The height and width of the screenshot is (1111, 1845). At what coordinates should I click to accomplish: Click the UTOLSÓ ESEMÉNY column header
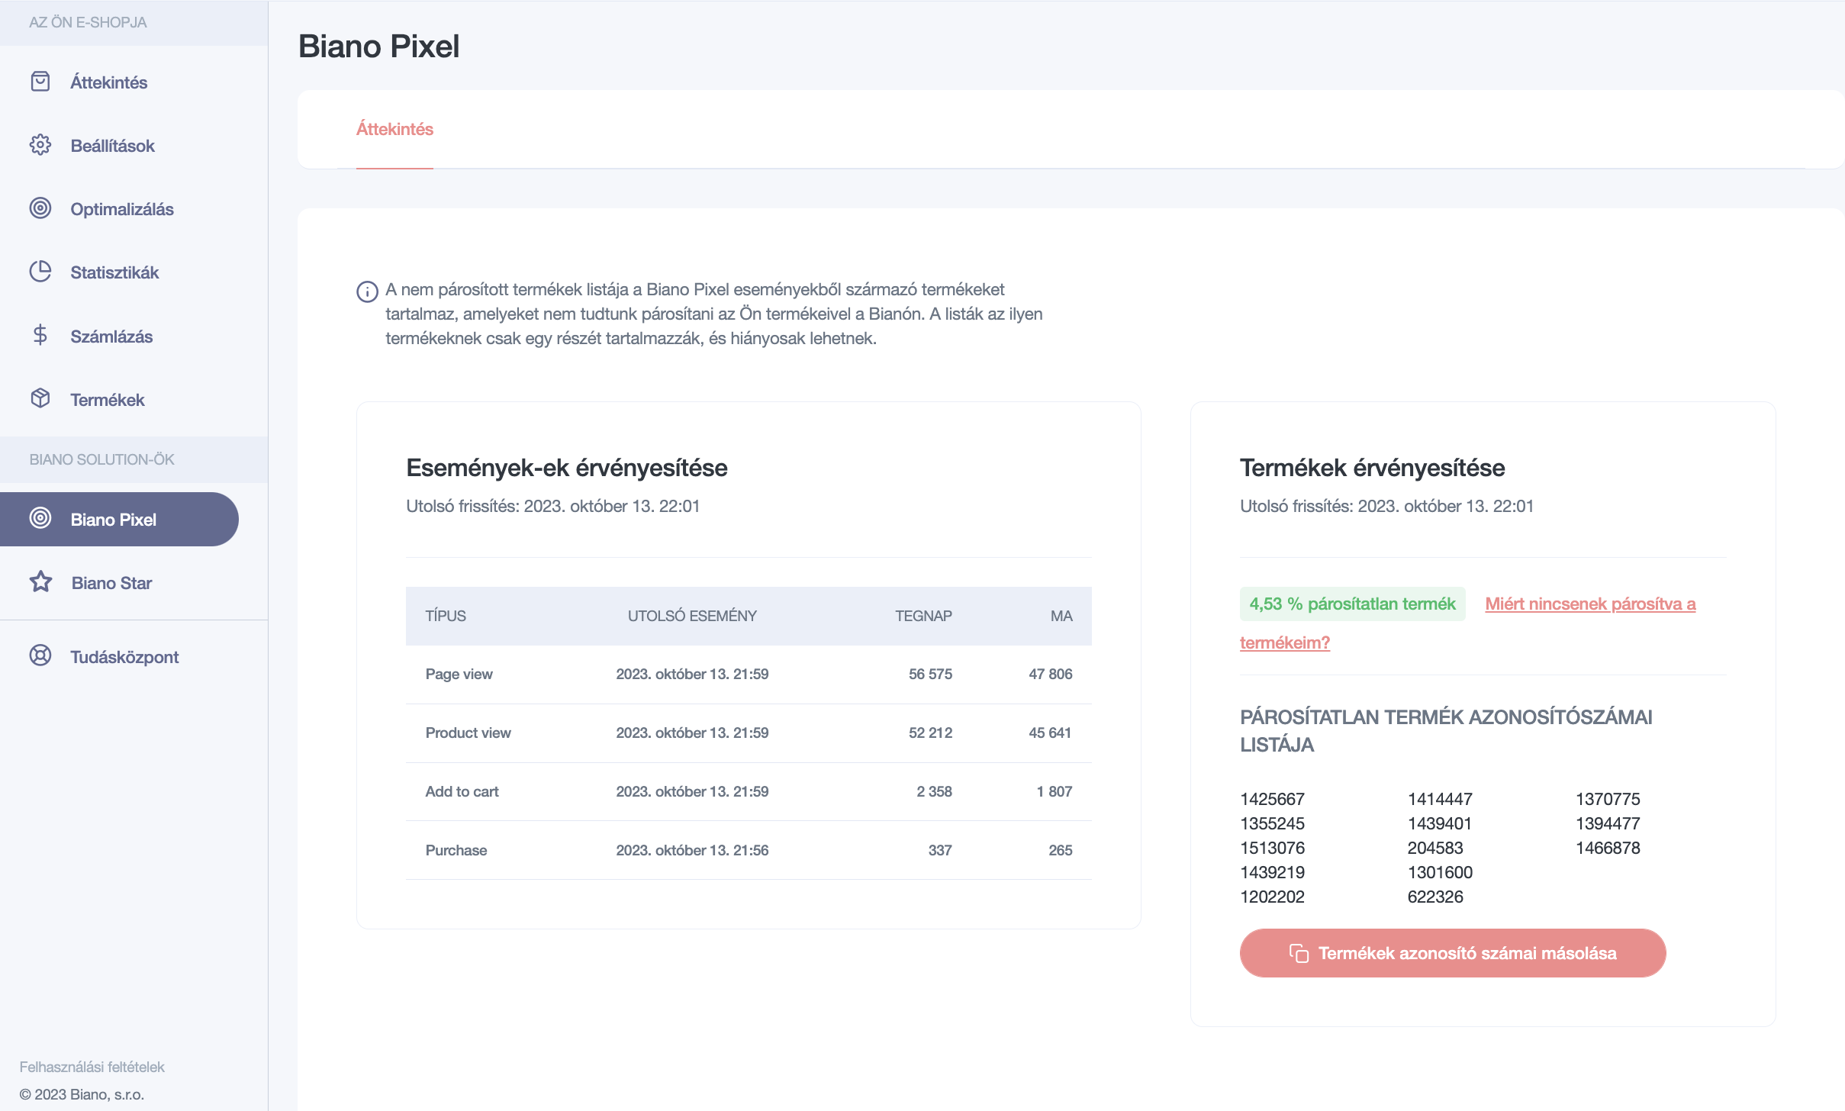pos(692,616)
